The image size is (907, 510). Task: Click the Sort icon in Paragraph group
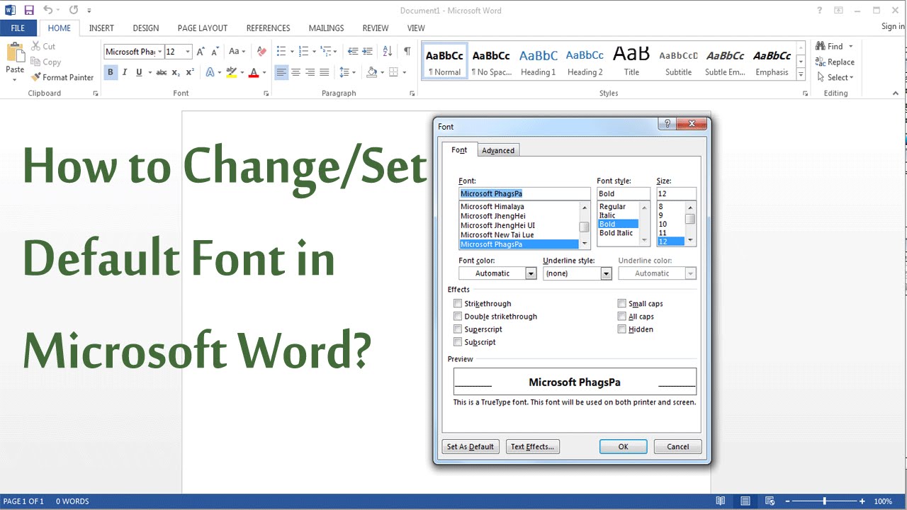[x=388, y=51]
